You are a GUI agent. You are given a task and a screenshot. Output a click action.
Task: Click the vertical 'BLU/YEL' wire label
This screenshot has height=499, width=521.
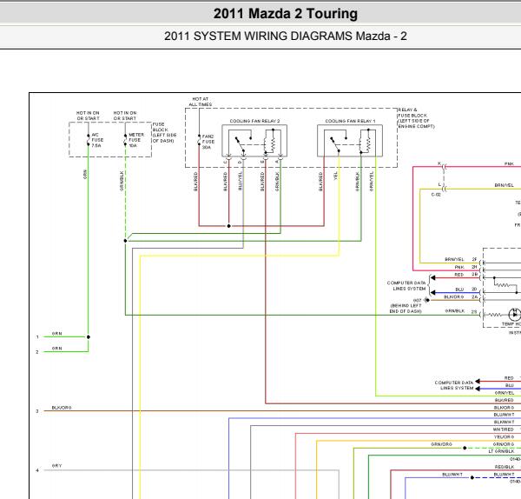[x=241, y=181]
